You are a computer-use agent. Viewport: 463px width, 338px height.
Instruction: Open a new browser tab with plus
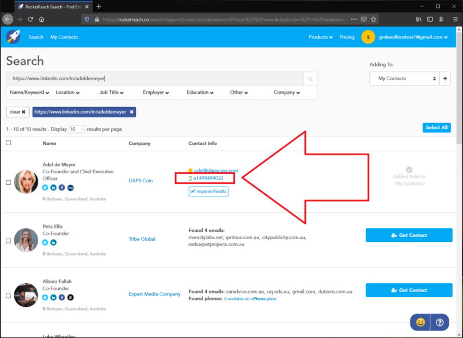pos(98,6)
